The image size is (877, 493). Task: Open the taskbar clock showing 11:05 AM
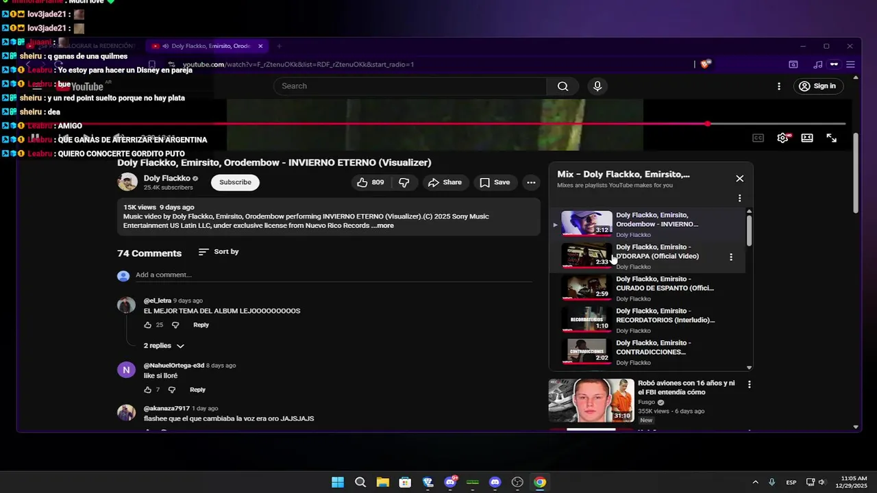853,482
